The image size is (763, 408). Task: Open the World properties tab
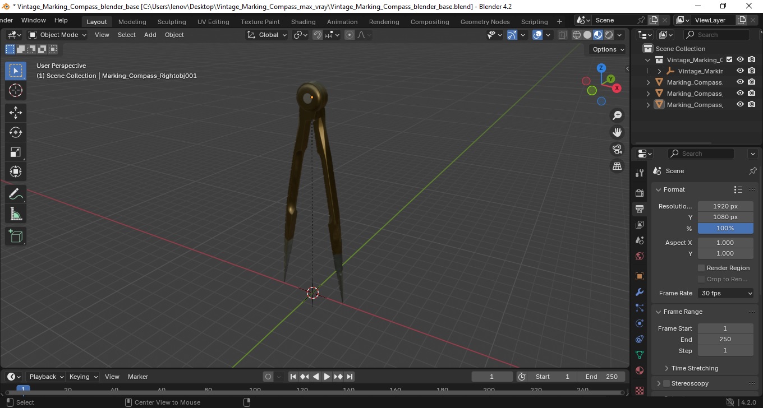pos(639,256)
